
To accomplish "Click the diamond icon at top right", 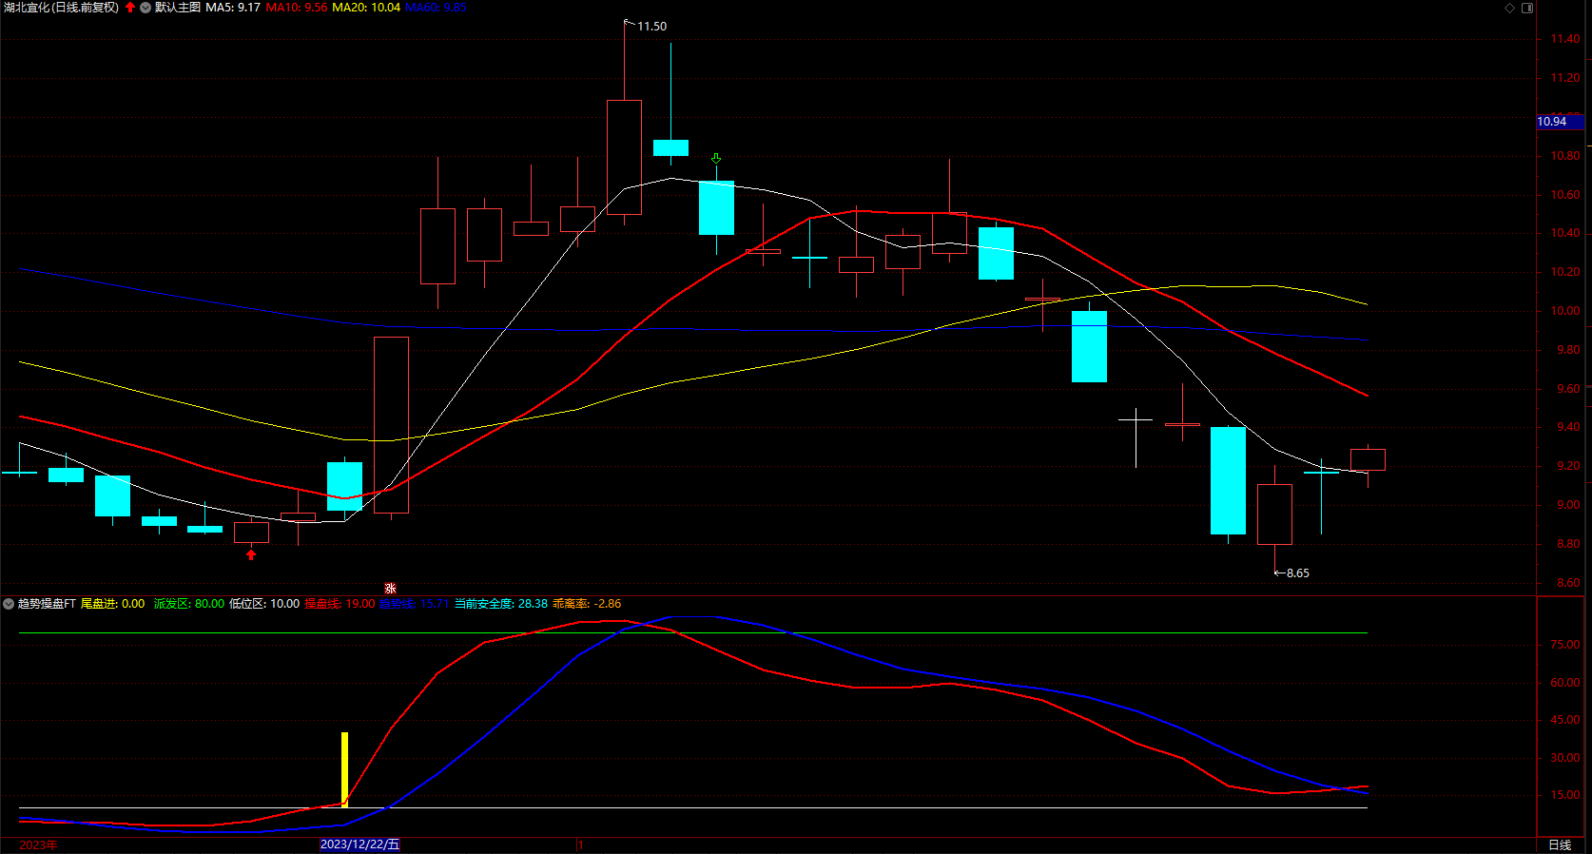I will tap(1509, 8).
